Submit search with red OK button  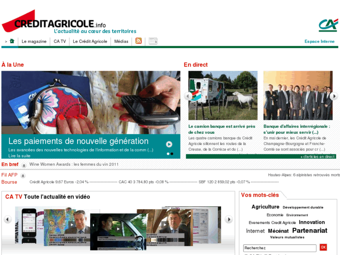point(323,247)
